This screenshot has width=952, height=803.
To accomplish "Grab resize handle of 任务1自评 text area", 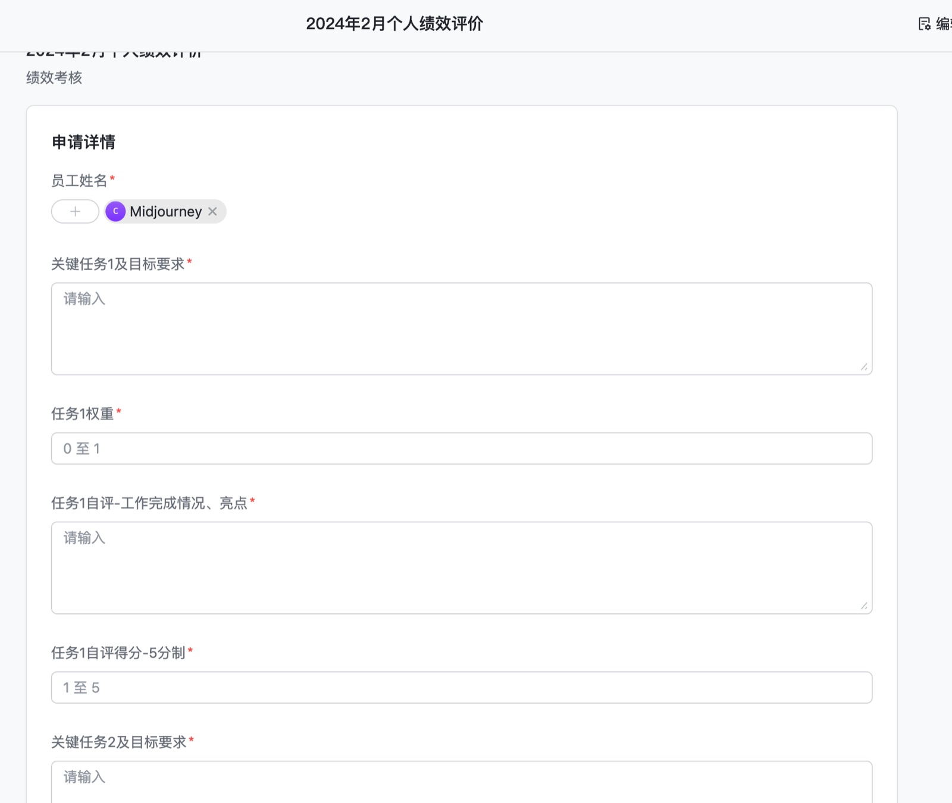I will 864,606.
